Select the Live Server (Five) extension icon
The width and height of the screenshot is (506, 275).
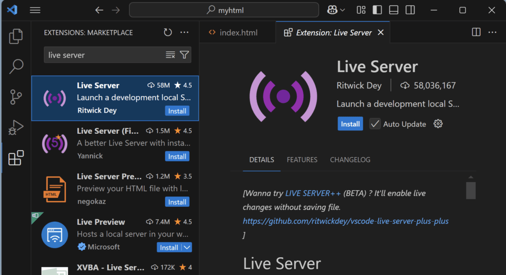[54, 144]
